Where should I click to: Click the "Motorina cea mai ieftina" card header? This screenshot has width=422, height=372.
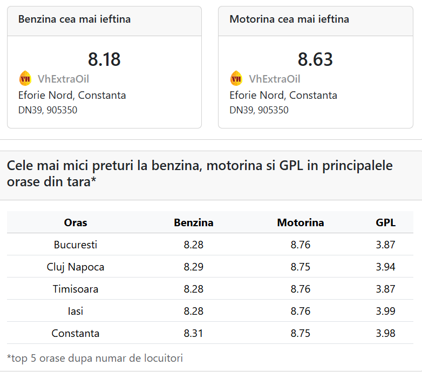[289, 19]
